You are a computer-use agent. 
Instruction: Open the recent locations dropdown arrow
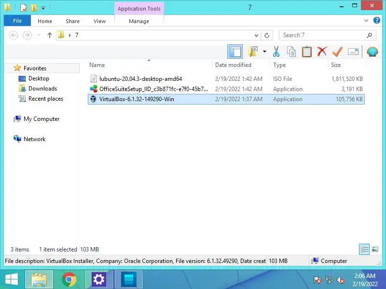[x=39, y=35]
